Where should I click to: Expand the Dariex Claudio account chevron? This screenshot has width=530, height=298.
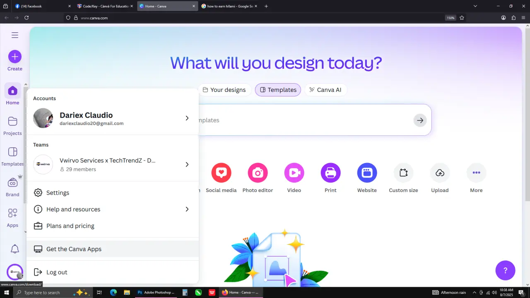coord(187,118)
